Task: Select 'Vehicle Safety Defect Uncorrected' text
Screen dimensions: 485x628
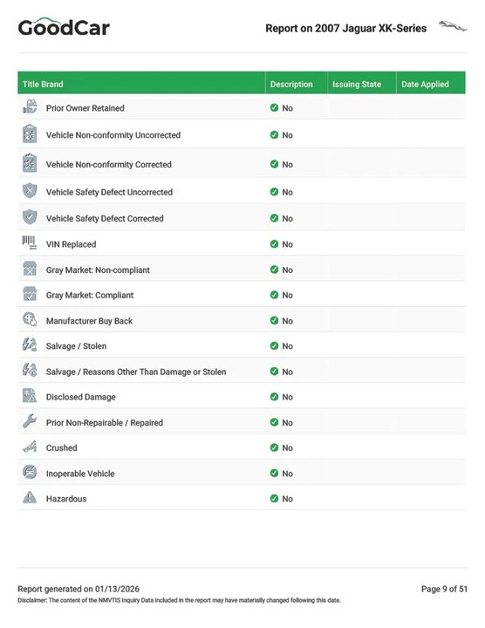Action: click(109, 192)
